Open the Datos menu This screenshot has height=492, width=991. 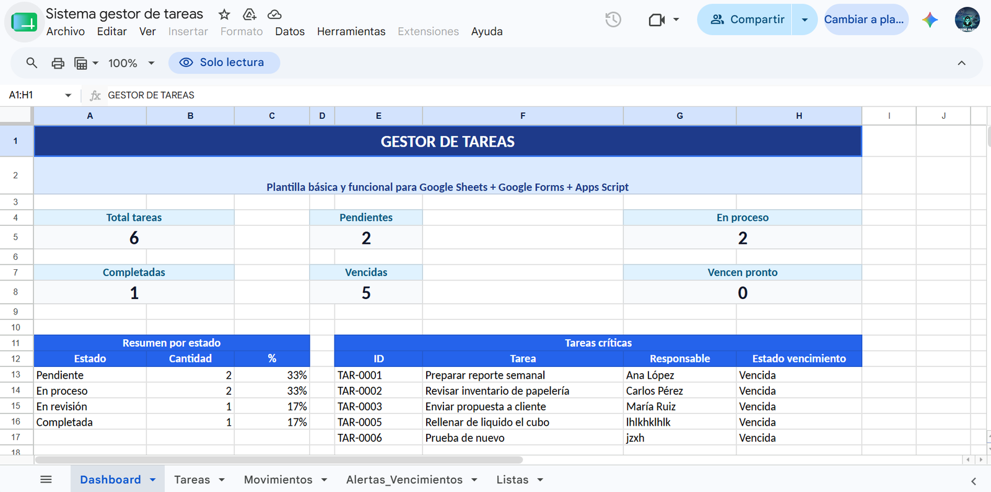[290, 32]
